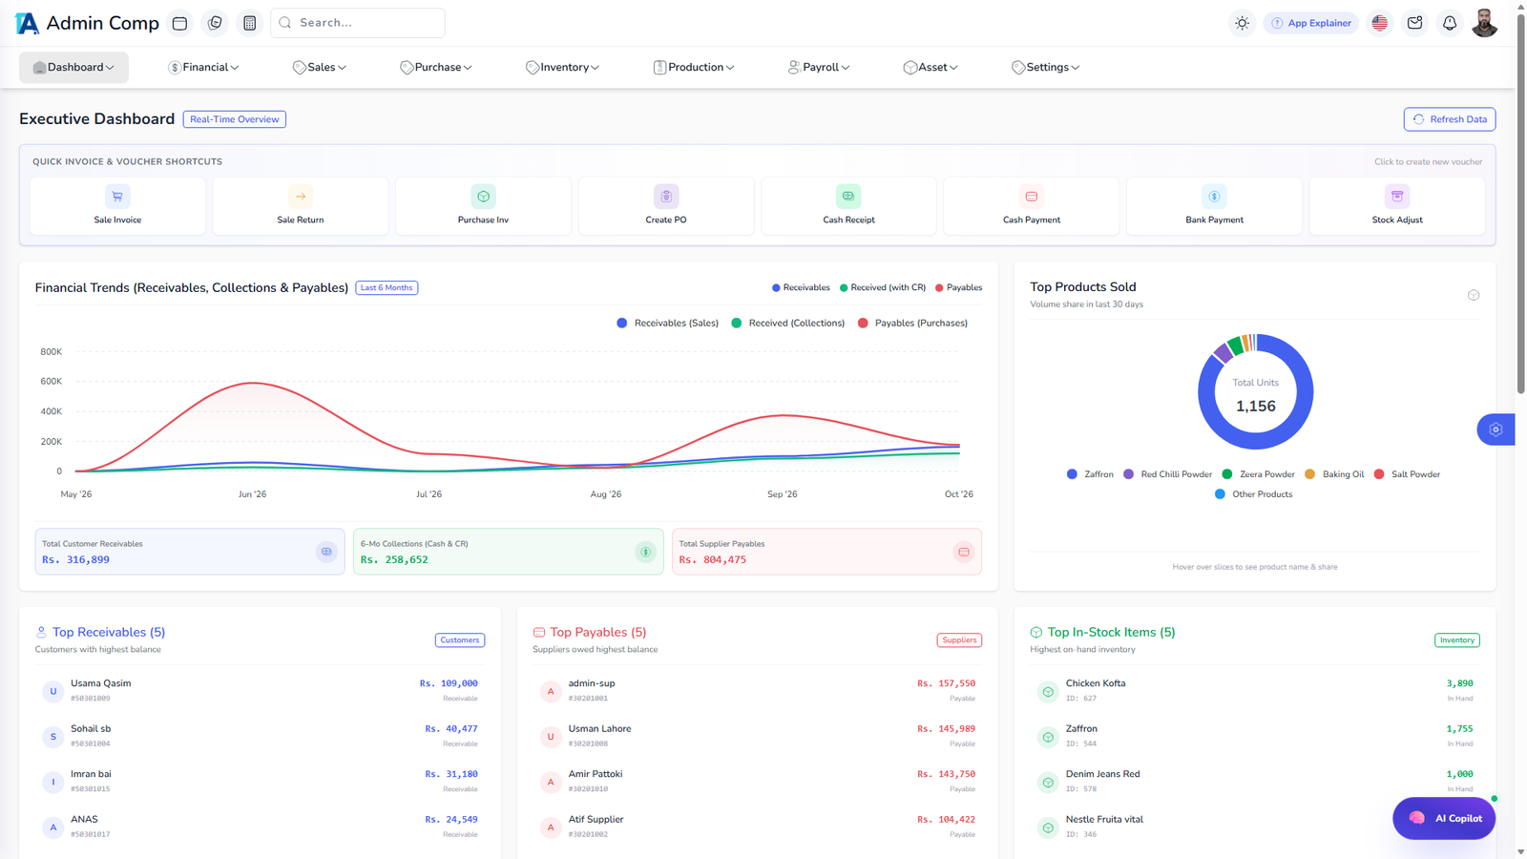Toggle Zaffron slice in donut legend
This screenshot has height=859, width=1527.
1090,474
